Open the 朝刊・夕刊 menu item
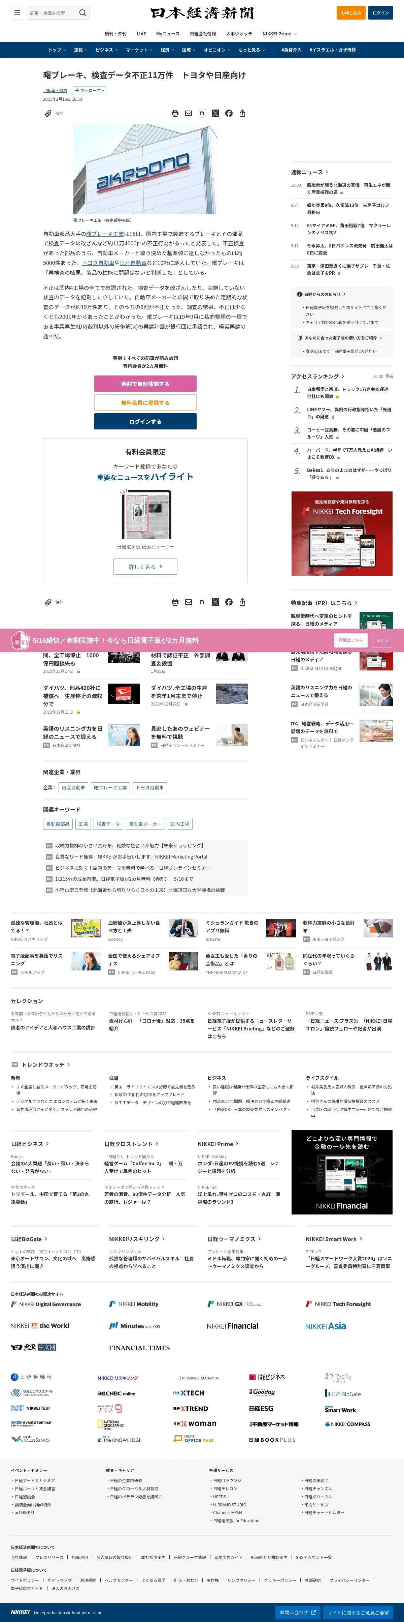 (x=115, y=33)
